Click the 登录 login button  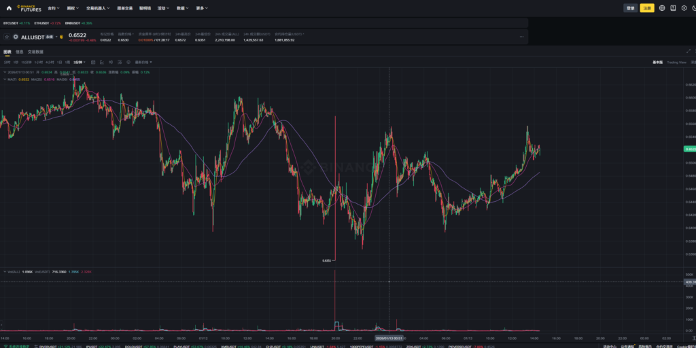tap(630, 8)
